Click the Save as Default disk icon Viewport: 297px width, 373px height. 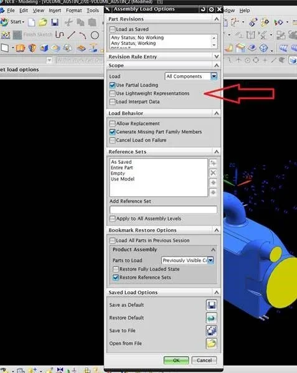coord(212,305)
